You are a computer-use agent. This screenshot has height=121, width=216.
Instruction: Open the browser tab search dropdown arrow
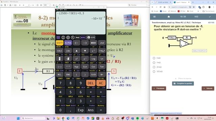pyautogui.click(x=152, y=2)
